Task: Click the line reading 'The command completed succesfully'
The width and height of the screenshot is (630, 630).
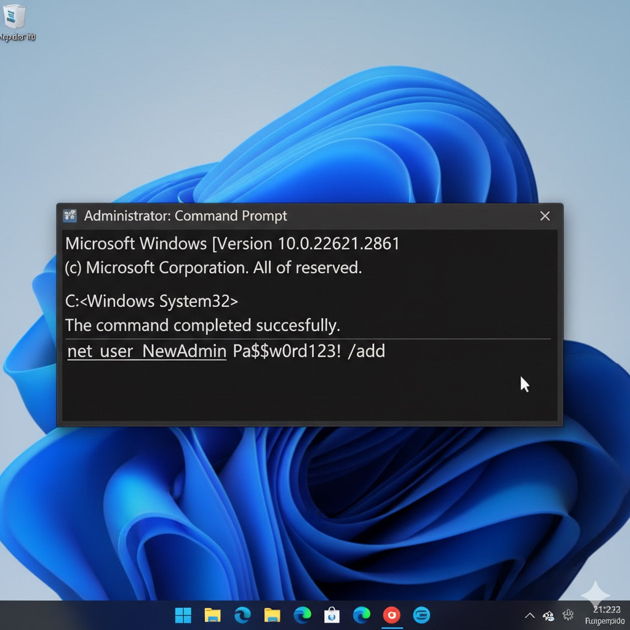Action: [x=203, y=325]
